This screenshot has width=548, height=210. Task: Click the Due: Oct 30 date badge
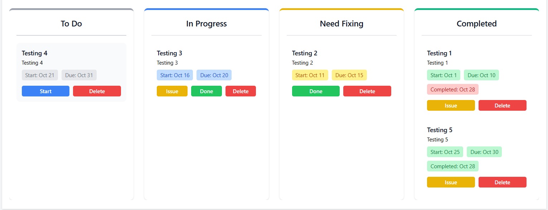(484, 152)
